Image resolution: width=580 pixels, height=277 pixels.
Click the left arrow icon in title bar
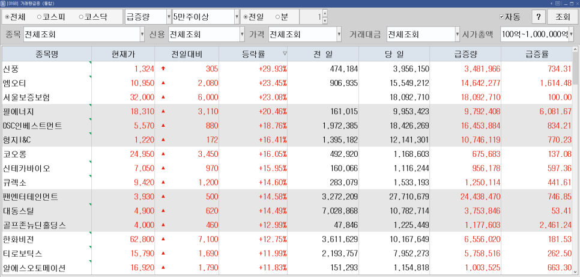(552, 3)
